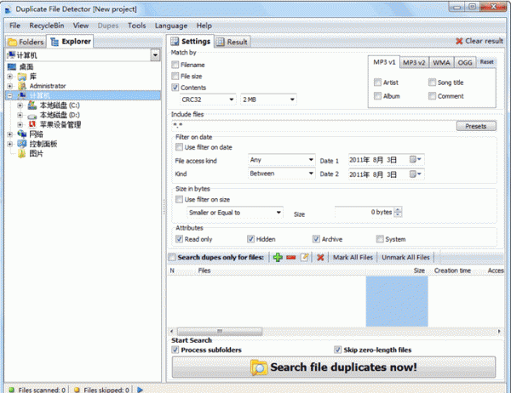Open the Date 2 calendar picker icon
The width and height of the screenshot is (511, 393).
point(416,174)
